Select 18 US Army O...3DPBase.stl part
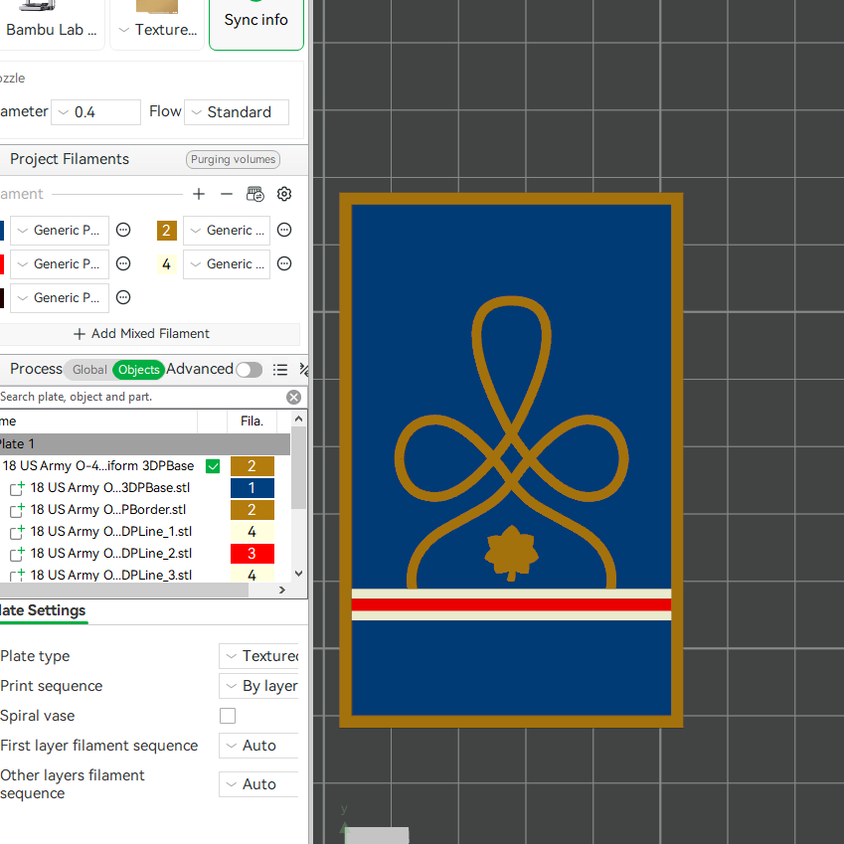This screenshot has width=844, height=844. (109, 488)
